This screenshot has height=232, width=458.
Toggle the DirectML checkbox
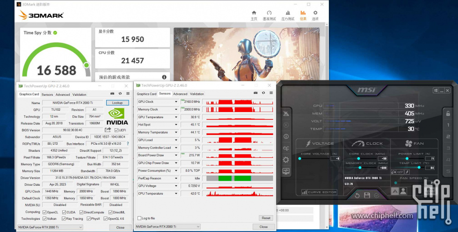pos(110,212)
